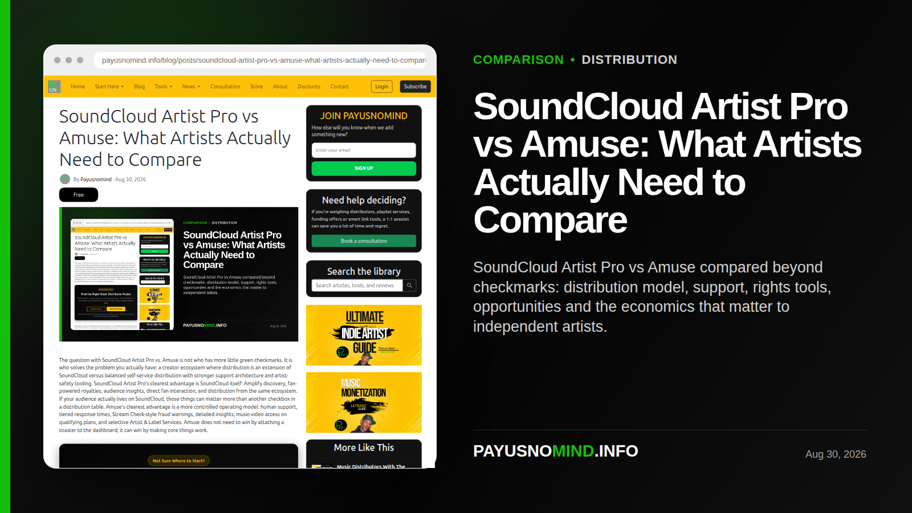
Task: Click the More Like This heading
Action: coord(364,447)
